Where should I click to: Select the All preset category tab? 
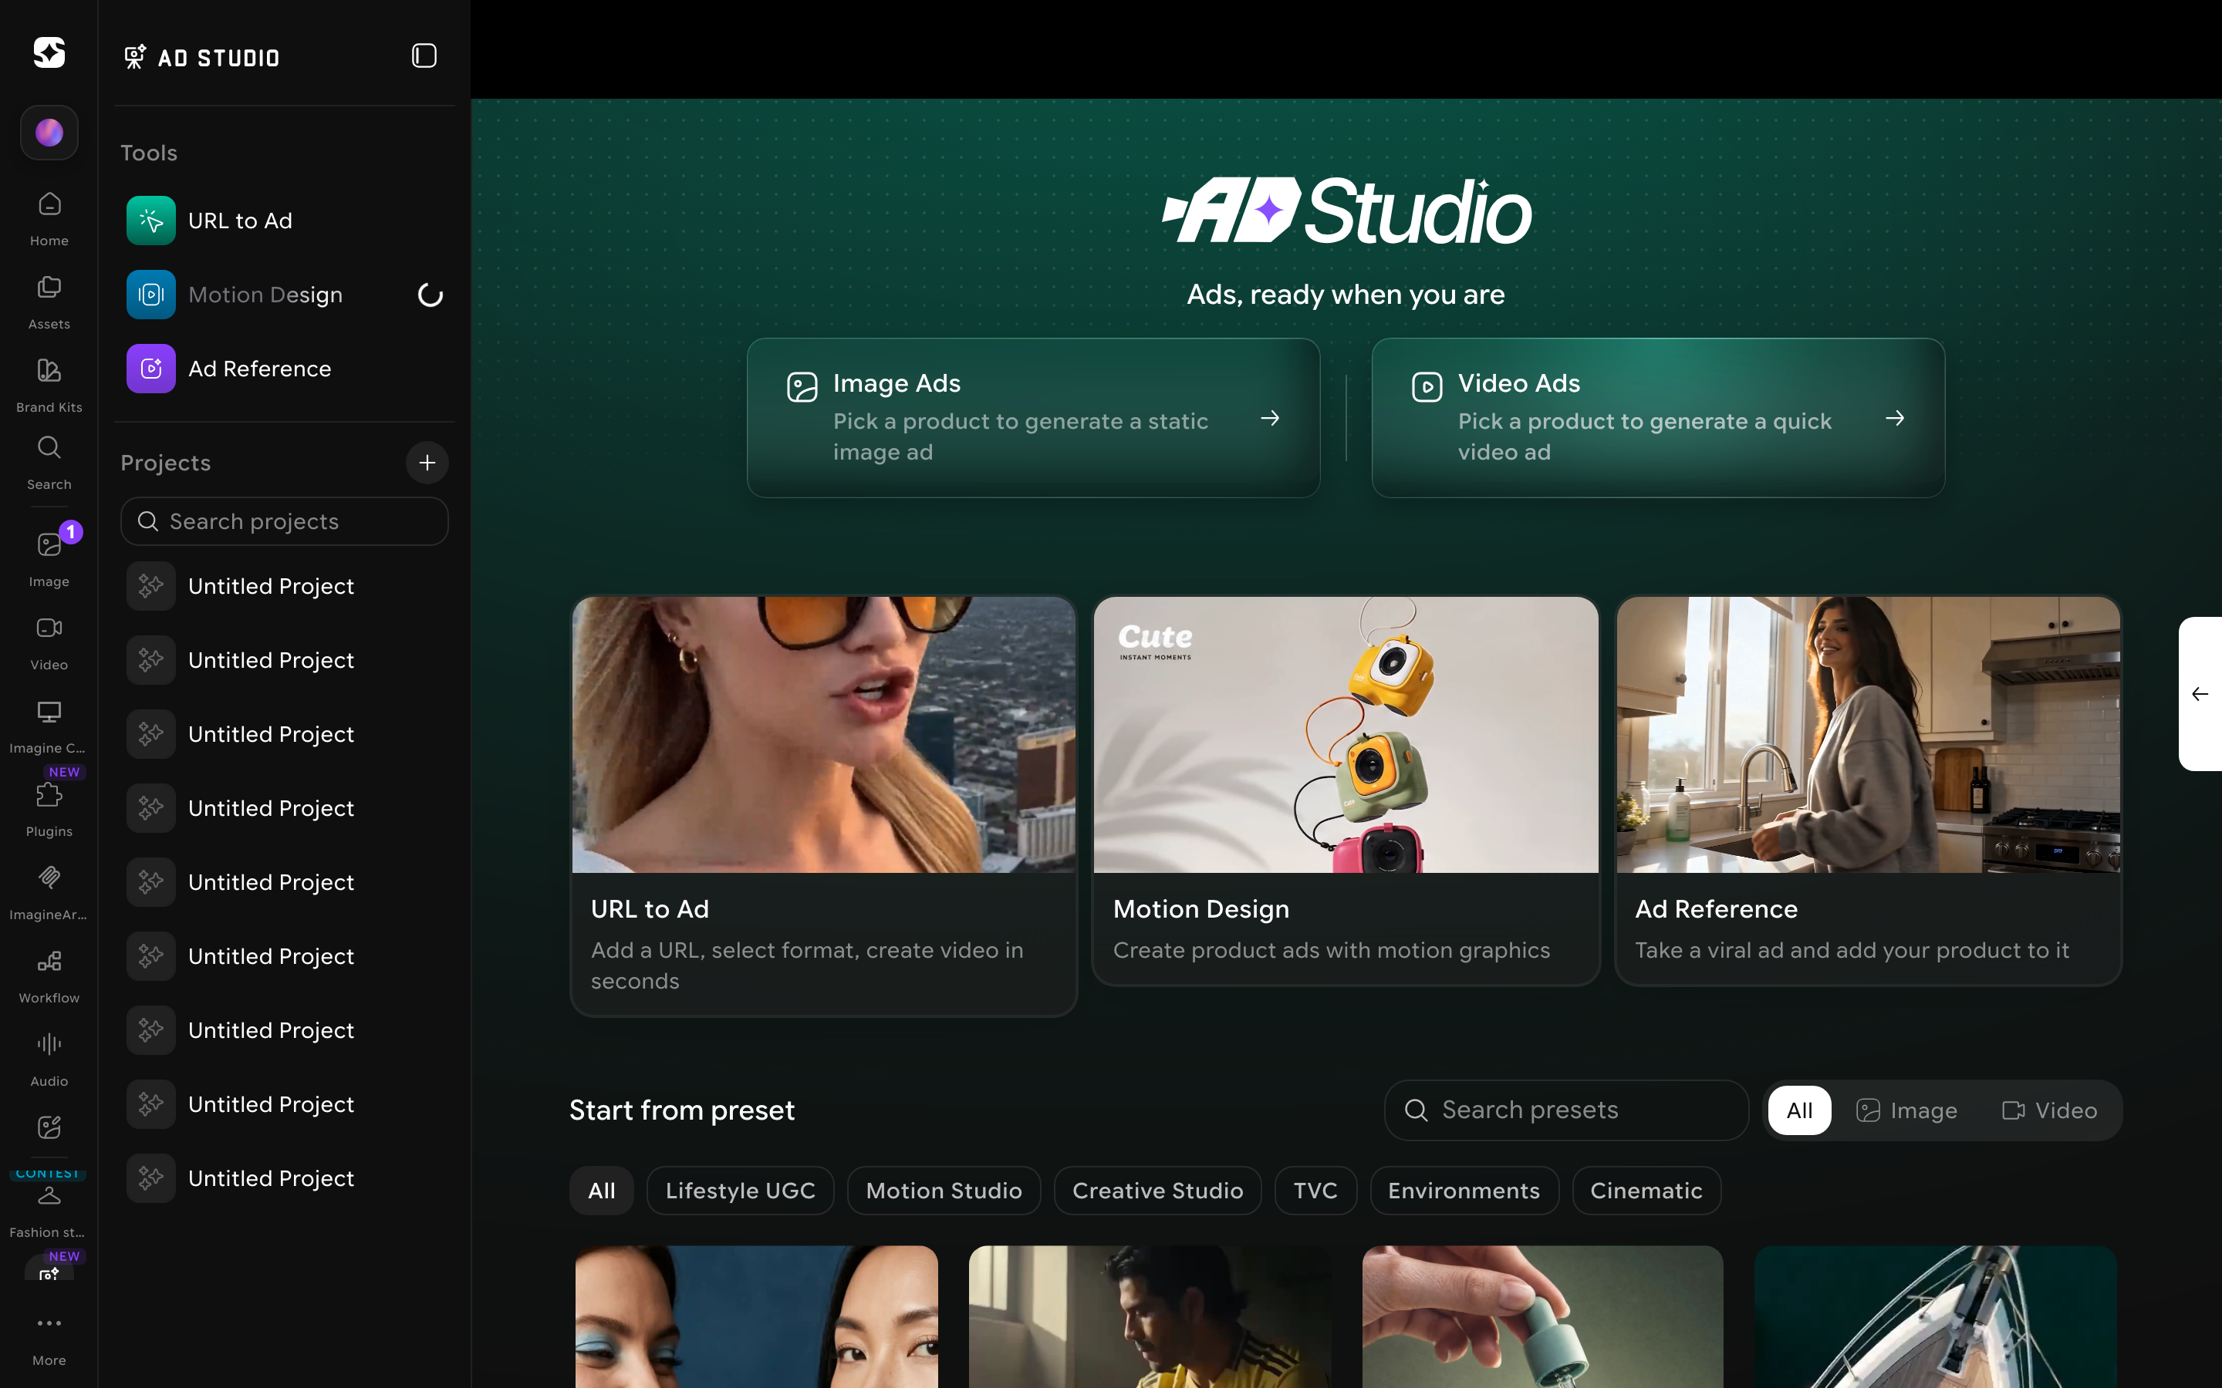point(602,1191)
